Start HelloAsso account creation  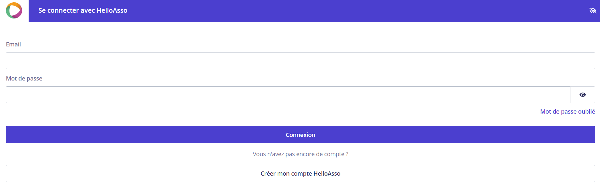(x=300, y=174)
